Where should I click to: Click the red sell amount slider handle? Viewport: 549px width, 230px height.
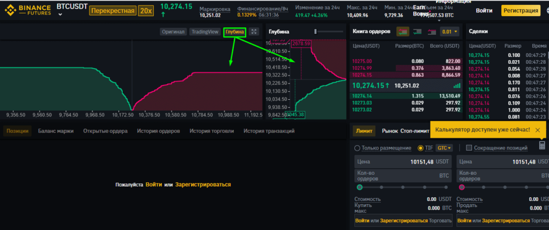tap(462, 187)
